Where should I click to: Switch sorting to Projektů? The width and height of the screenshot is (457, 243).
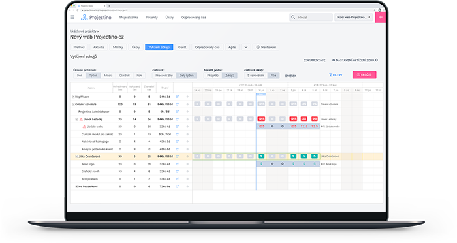pos(213,76)
